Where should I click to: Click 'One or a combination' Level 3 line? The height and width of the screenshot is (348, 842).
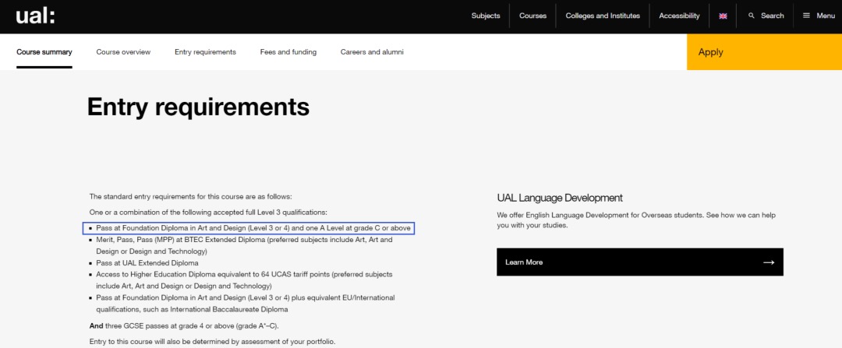208,213
